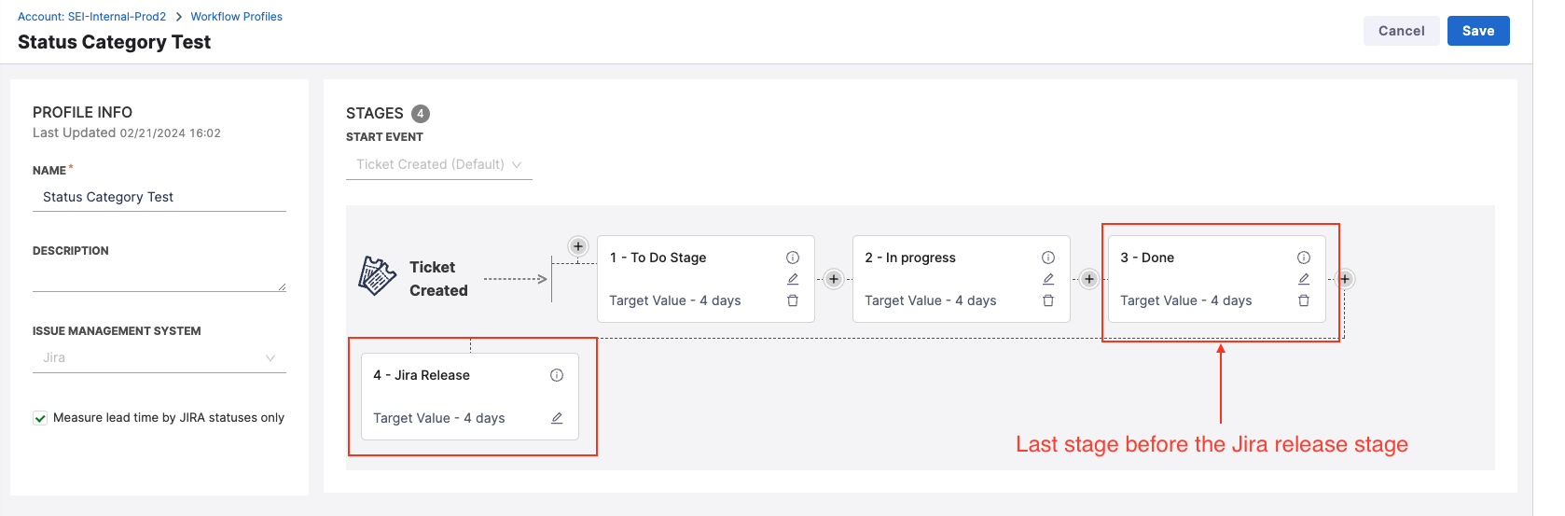Edit the In progress stage
Image resolution: width=1565 pixels, height=516 pixels.
pos(1048,279)
